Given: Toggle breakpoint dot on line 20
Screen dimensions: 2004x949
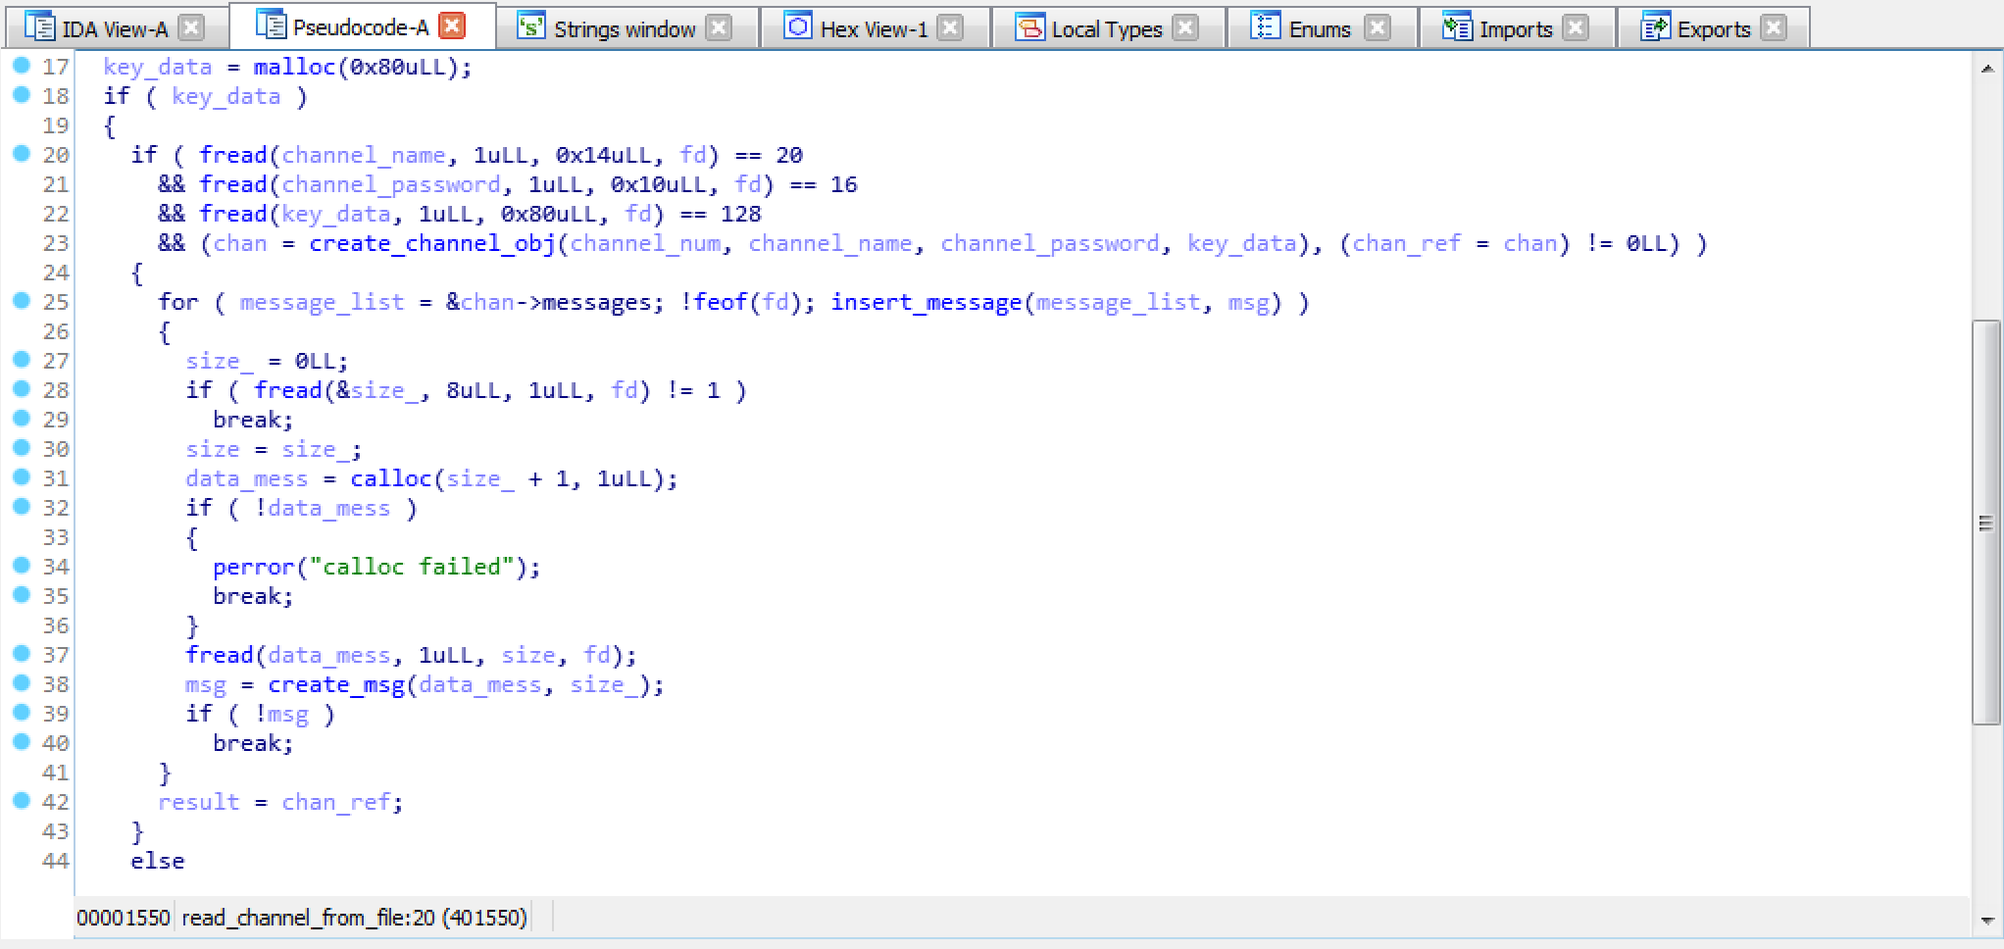Looking at the screenshot, I should (x=22, y=154).
